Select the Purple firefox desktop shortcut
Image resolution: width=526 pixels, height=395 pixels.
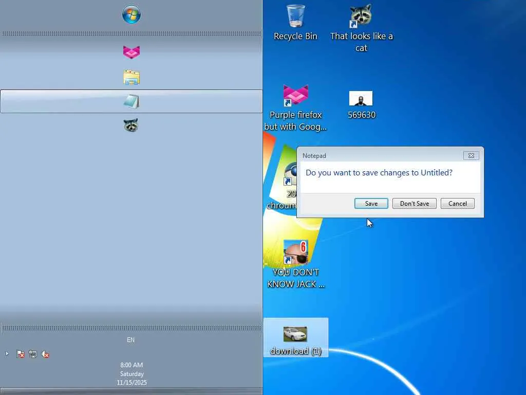295,107
